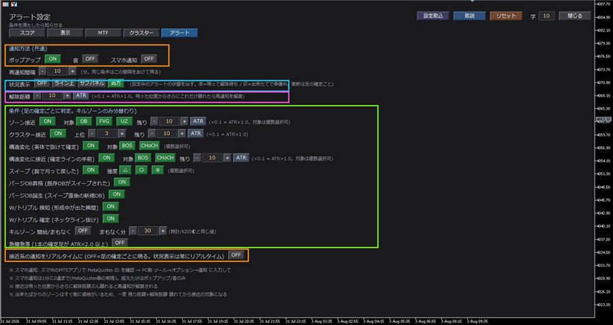613x325 pixels.
Task: Toggle キルゾーン 開始/まもなく OFF switch
Action: pyautogui.click(x=83, y=230)
